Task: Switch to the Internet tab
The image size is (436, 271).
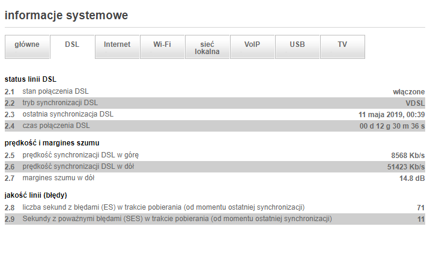Action: pyautogui.click(x=117, y=45)
